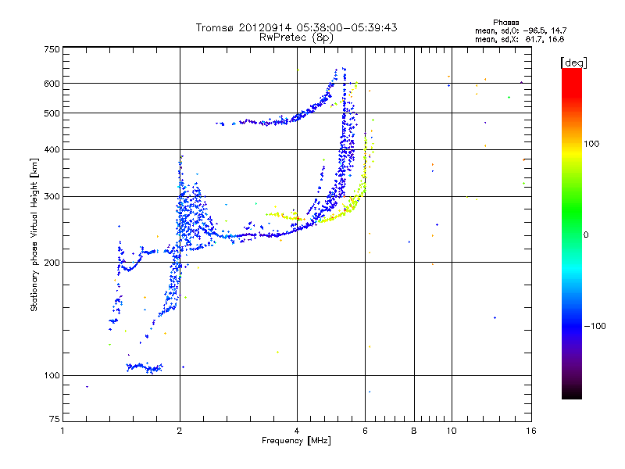Click the y-axis tick label '500'
Viewport: 625px width, 469px height.
point(52,113)
